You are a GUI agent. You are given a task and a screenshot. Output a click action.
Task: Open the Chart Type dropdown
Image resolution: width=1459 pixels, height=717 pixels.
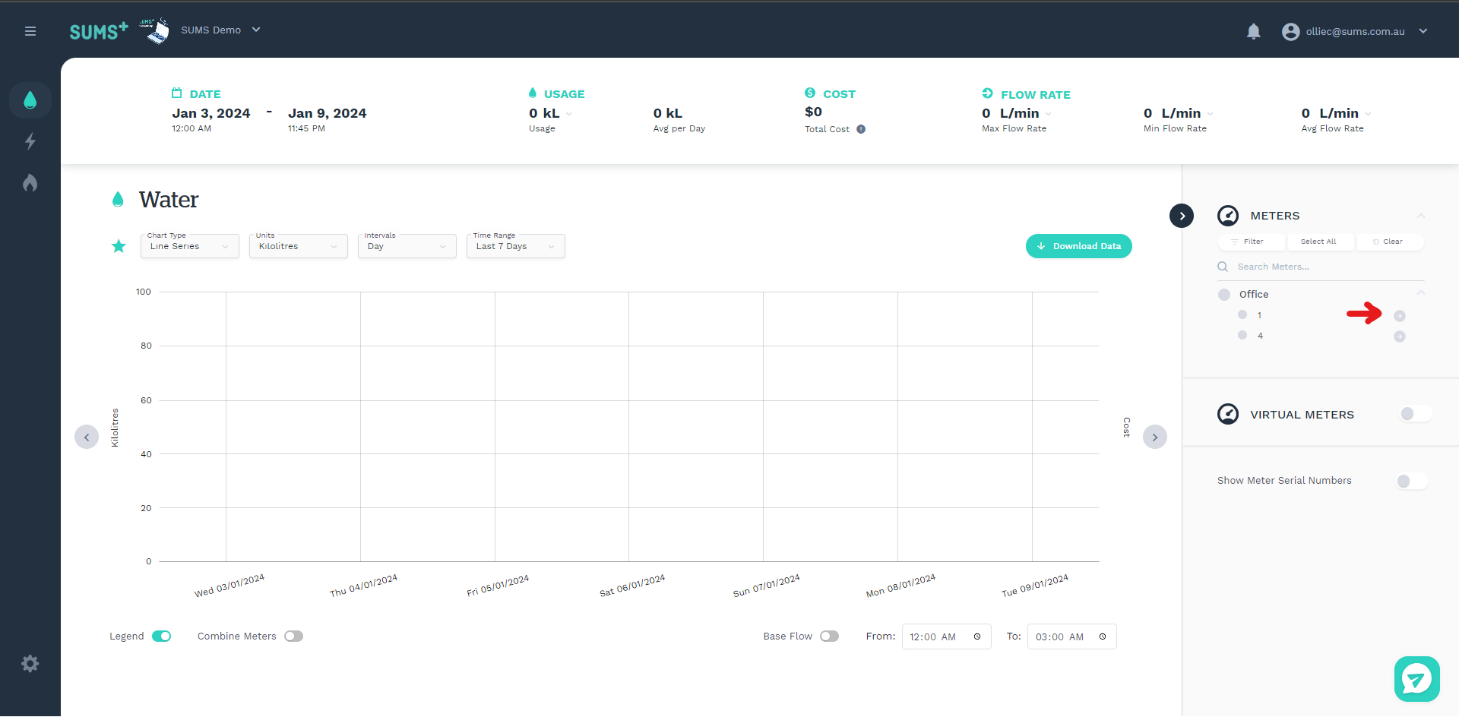189,246
